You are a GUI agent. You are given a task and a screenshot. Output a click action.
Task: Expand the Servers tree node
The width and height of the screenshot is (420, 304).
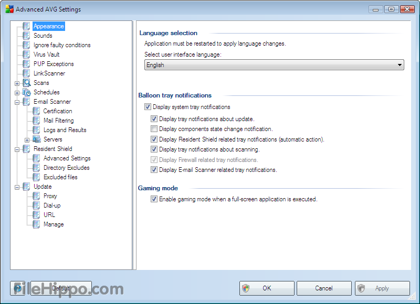click(27, 140)
